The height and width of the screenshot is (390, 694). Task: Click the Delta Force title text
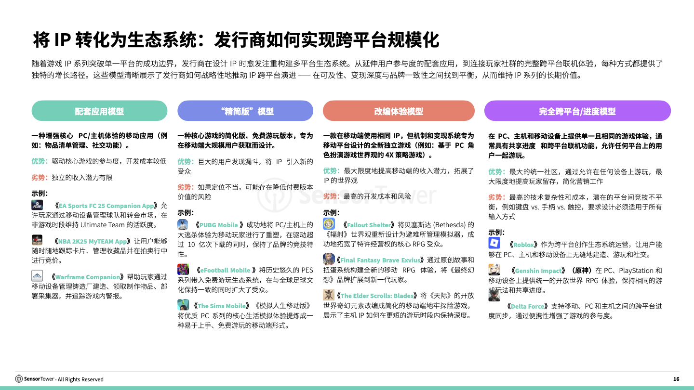click(x=527, y=306)
